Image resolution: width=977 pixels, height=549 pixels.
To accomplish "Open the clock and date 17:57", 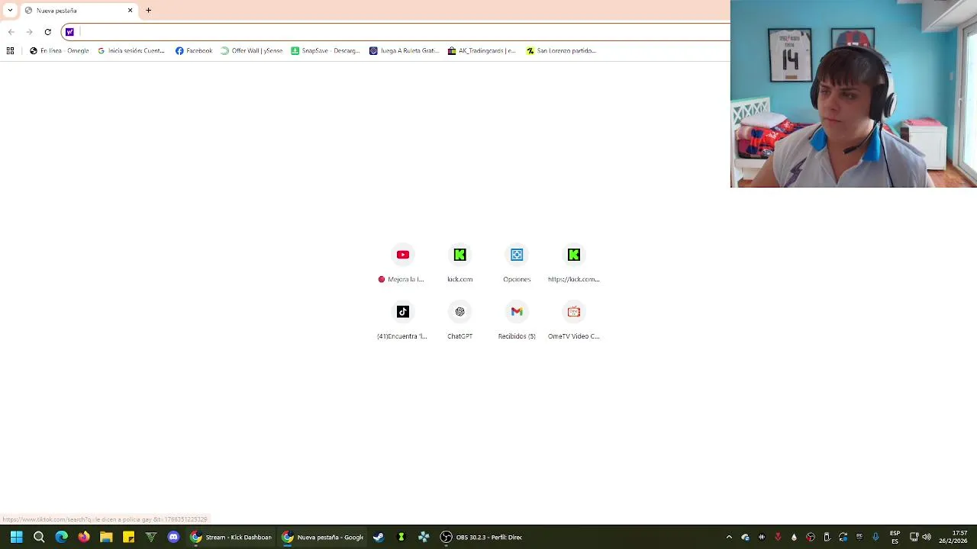I will point(953,537).
